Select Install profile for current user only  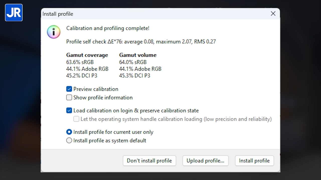[69, 132]
